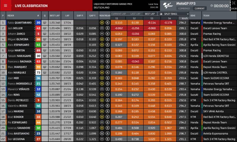Switch to COMBINED session view

tap(184, 9)
